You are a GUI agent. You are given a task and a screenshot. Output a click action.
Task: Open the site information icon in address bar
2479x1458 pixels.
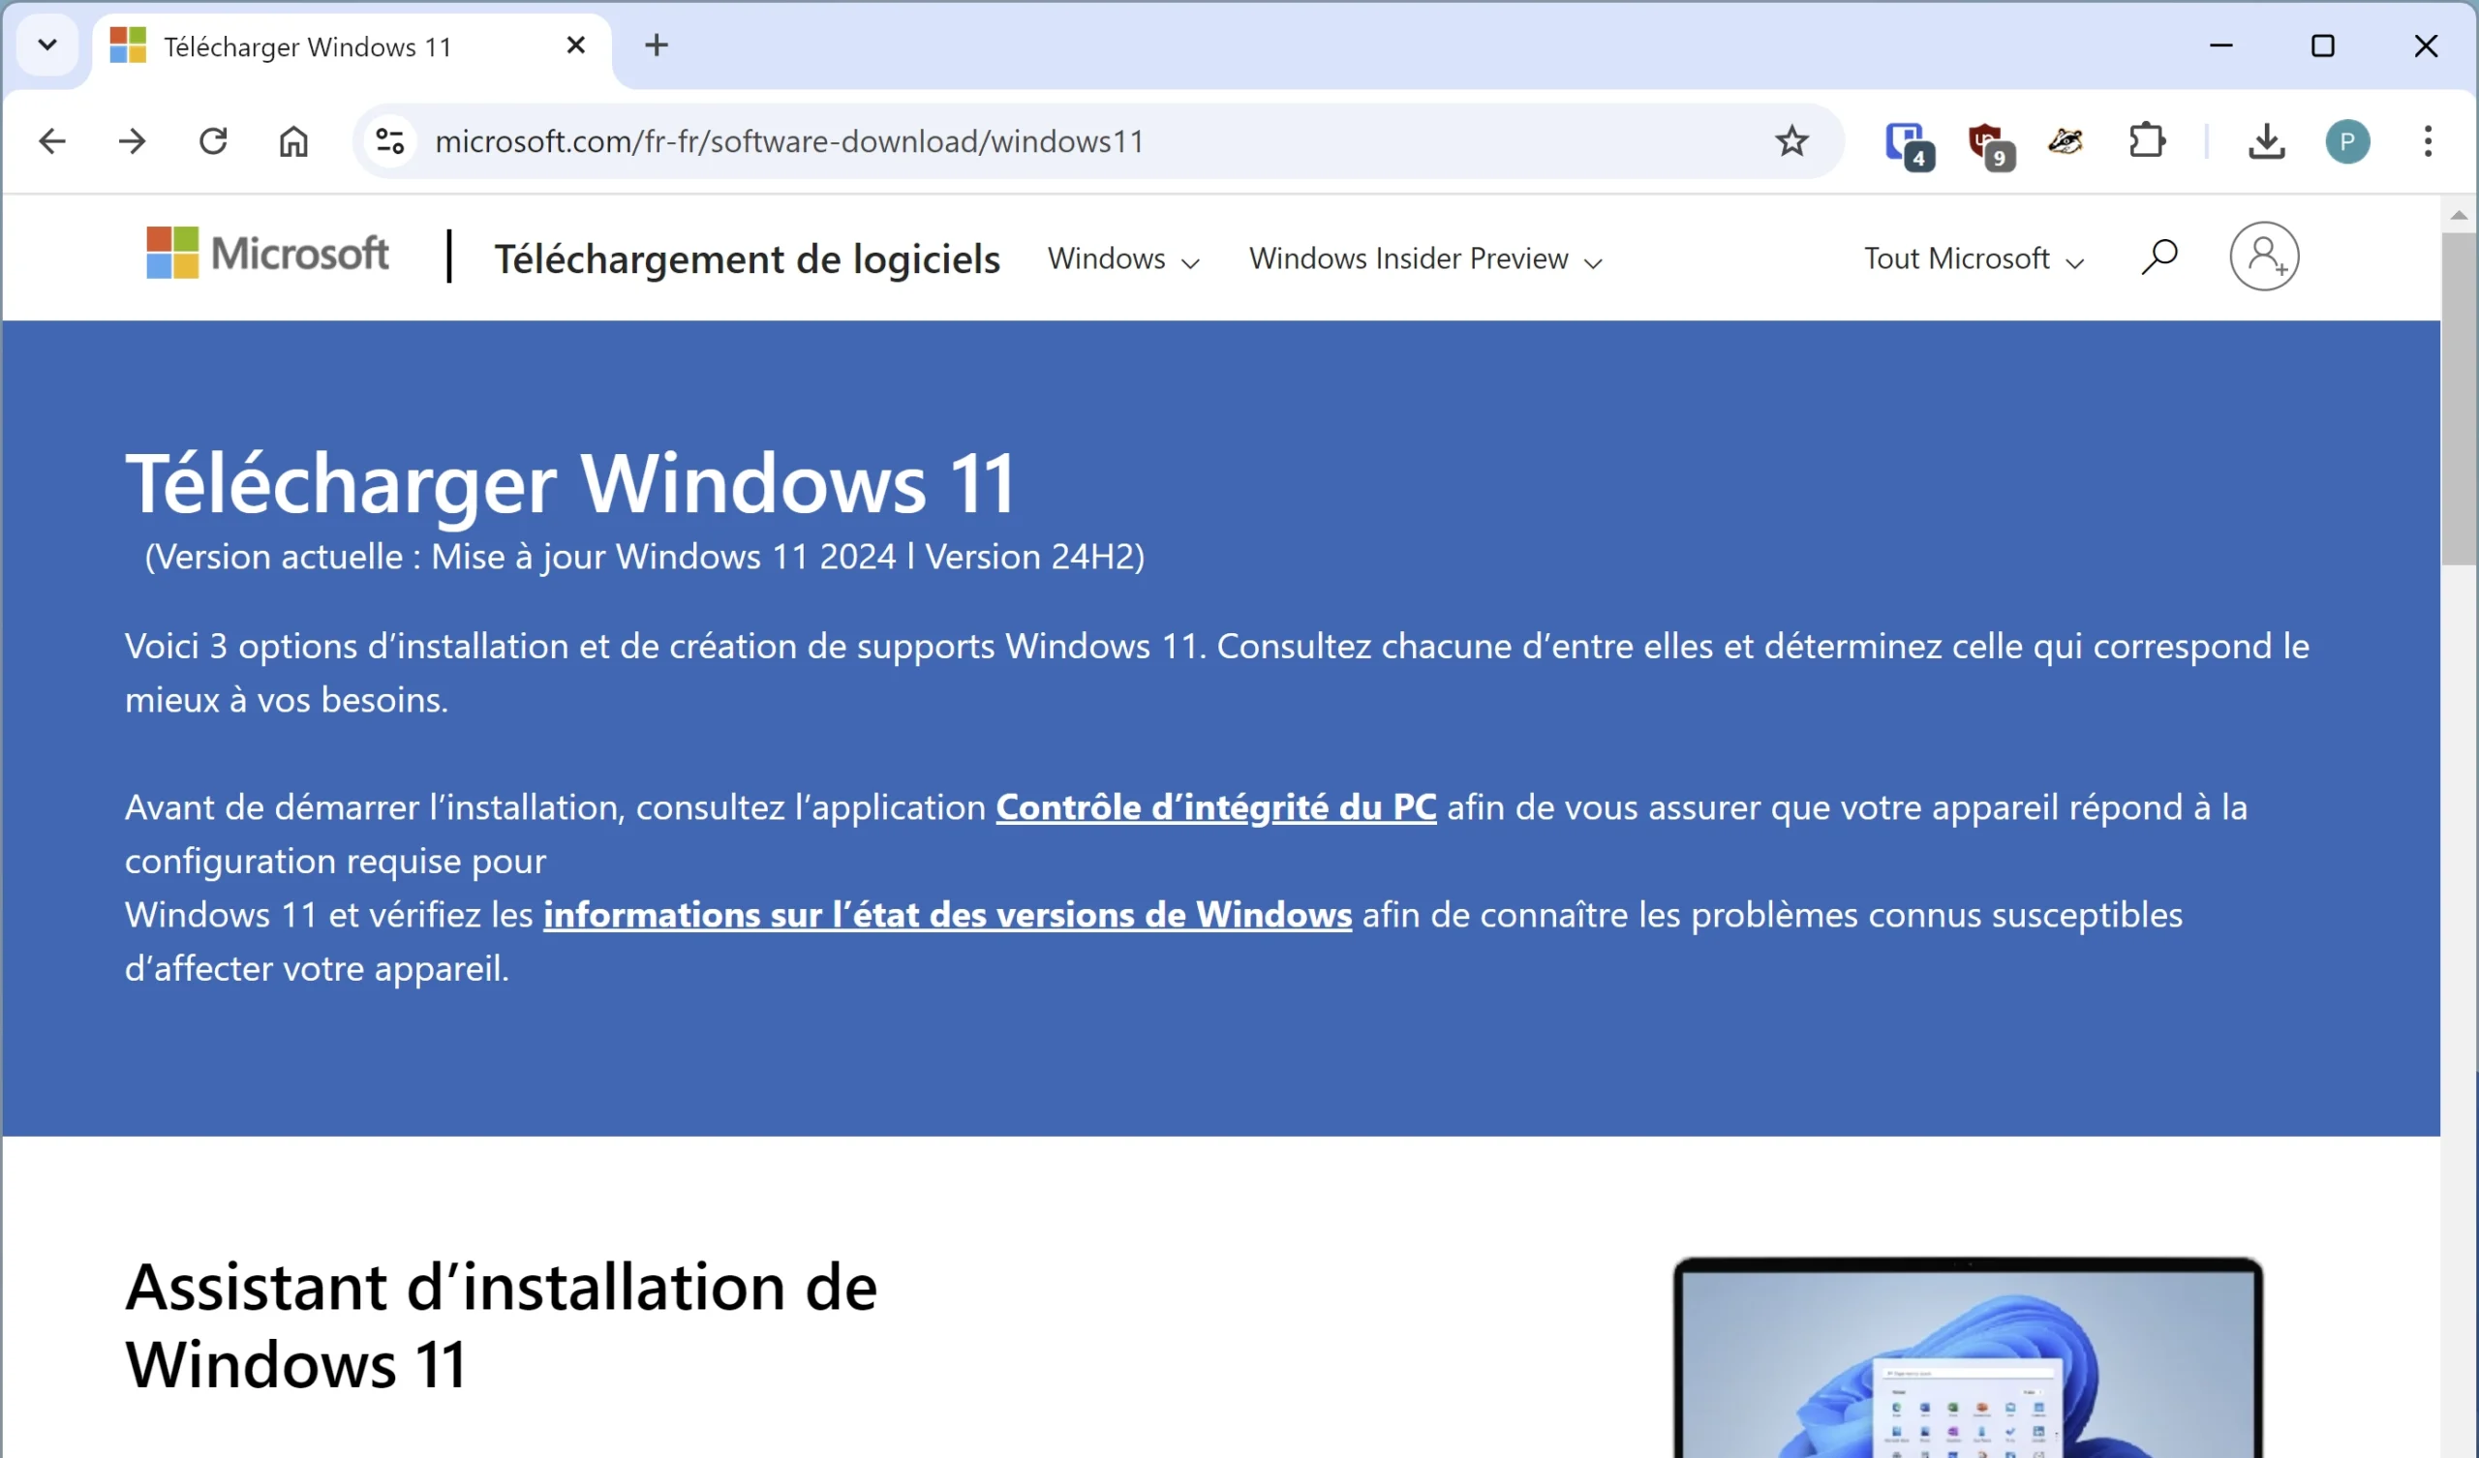point(390,141)
